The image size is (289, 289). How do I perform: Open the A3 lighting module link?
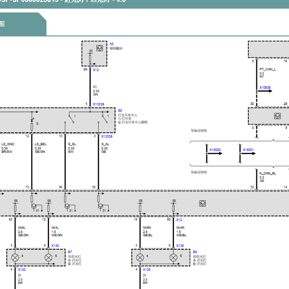(112, 44)
